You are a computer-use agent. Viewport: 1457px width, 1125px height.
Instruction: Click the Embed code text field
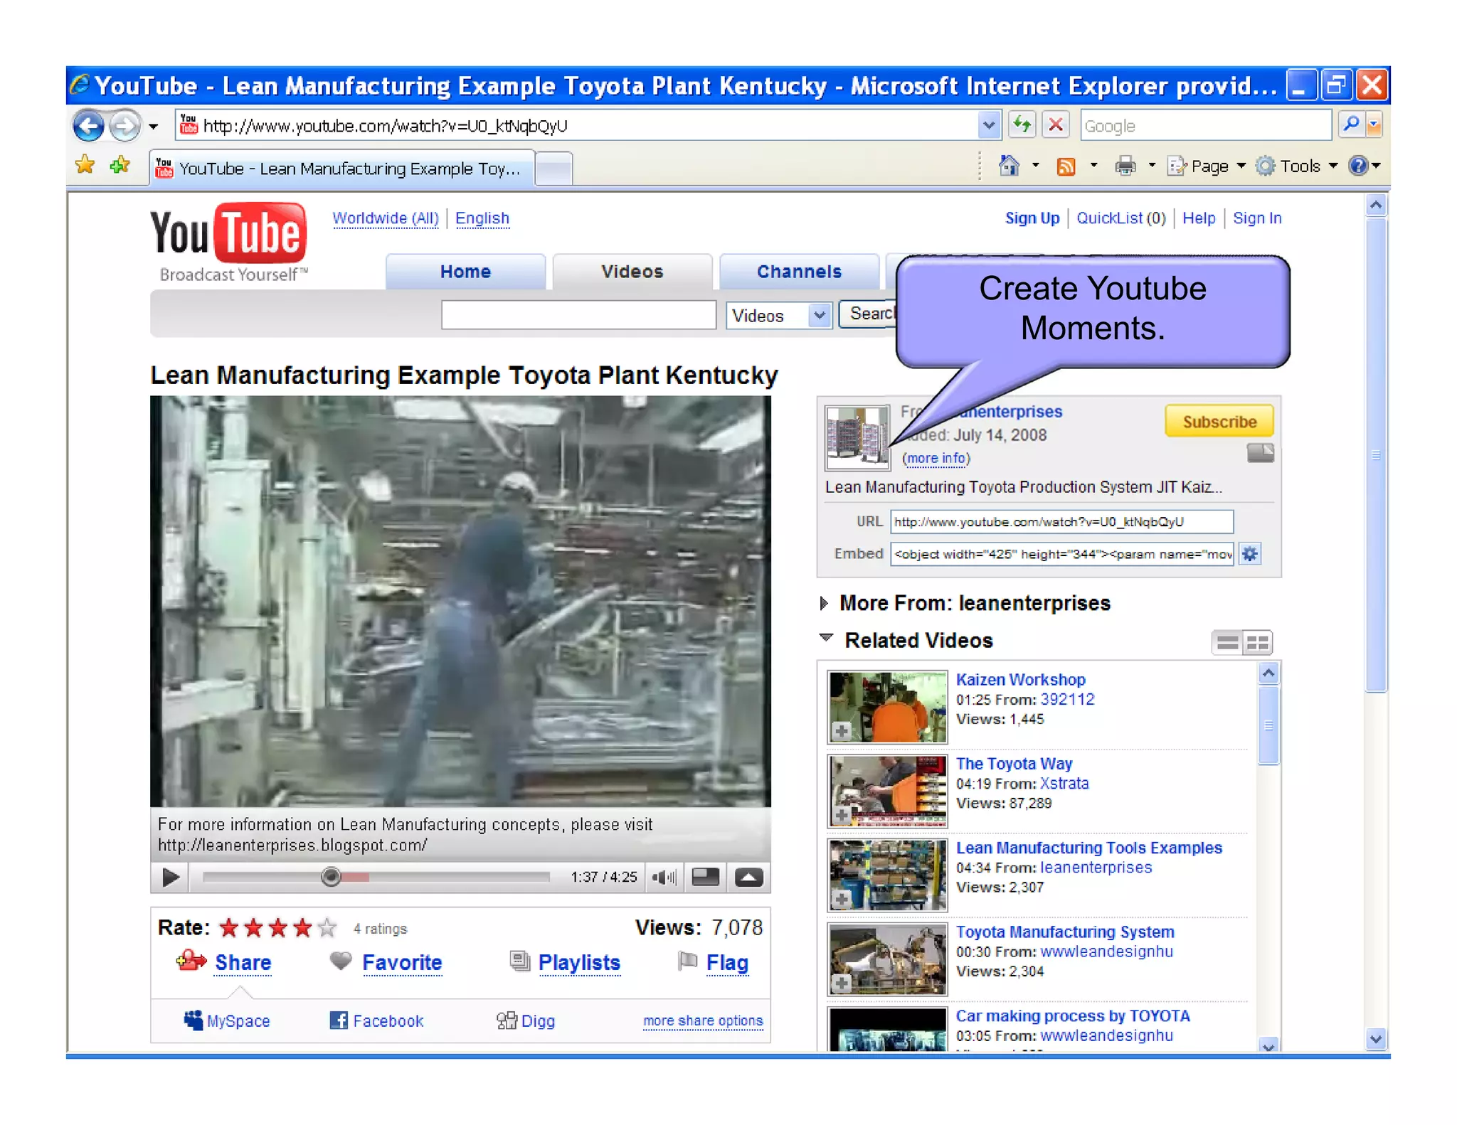(1061, 554)
